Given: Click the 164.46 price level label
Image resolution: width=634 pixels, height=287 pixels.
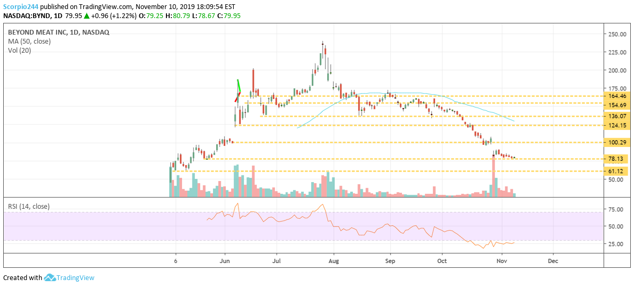Looking at the screenshot, I should pos(616,96).
